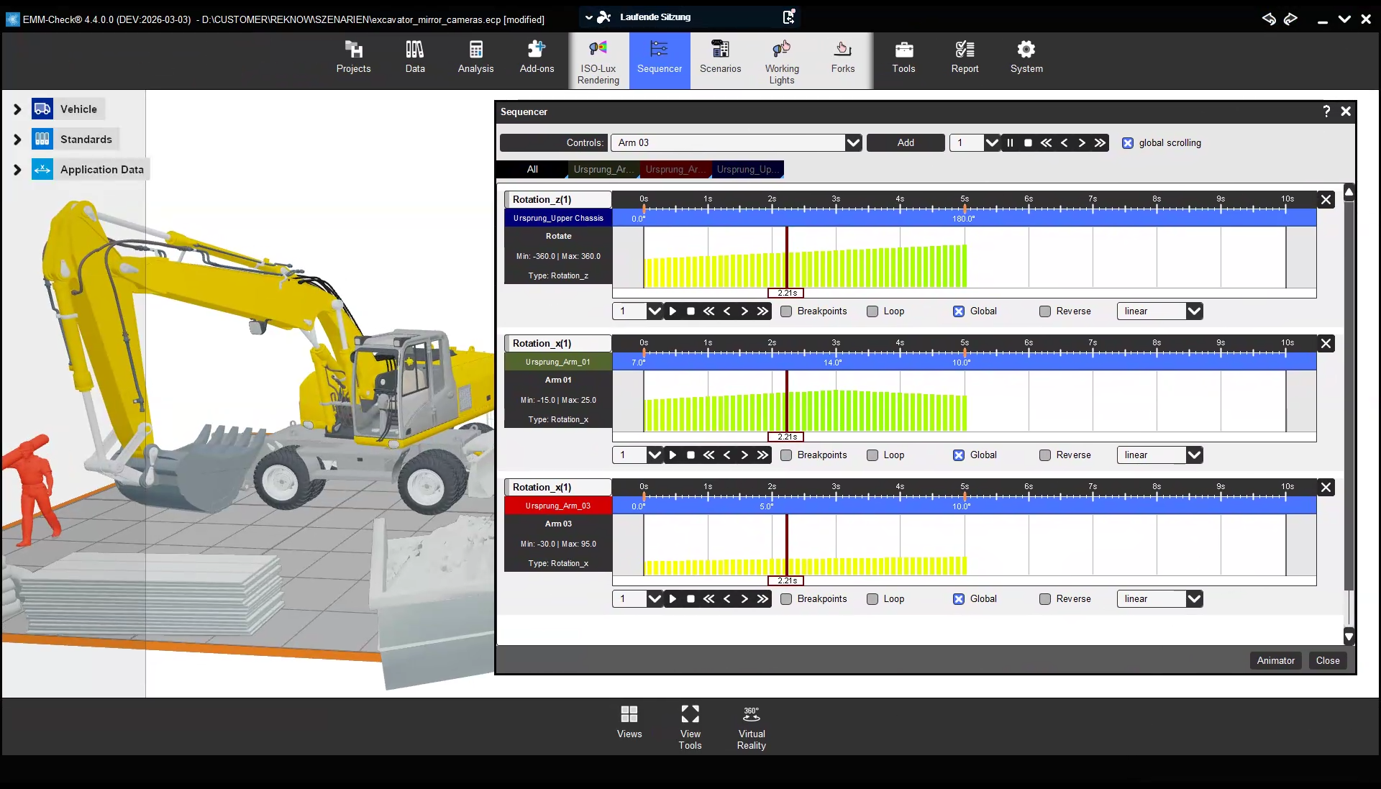
Task: Open the Scenarios module
Action: point(720,58)
